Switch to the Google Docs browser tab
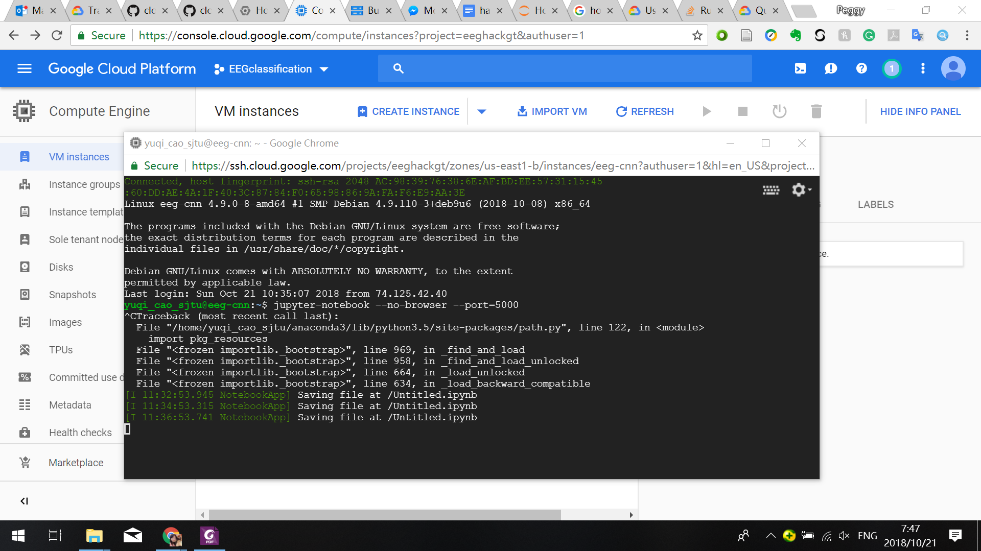 tap(484, 11)
